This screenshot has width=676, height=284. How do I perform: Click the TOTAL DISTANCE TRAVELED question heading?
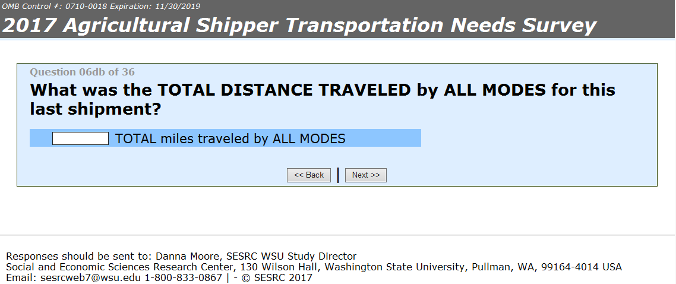[323, 100]
